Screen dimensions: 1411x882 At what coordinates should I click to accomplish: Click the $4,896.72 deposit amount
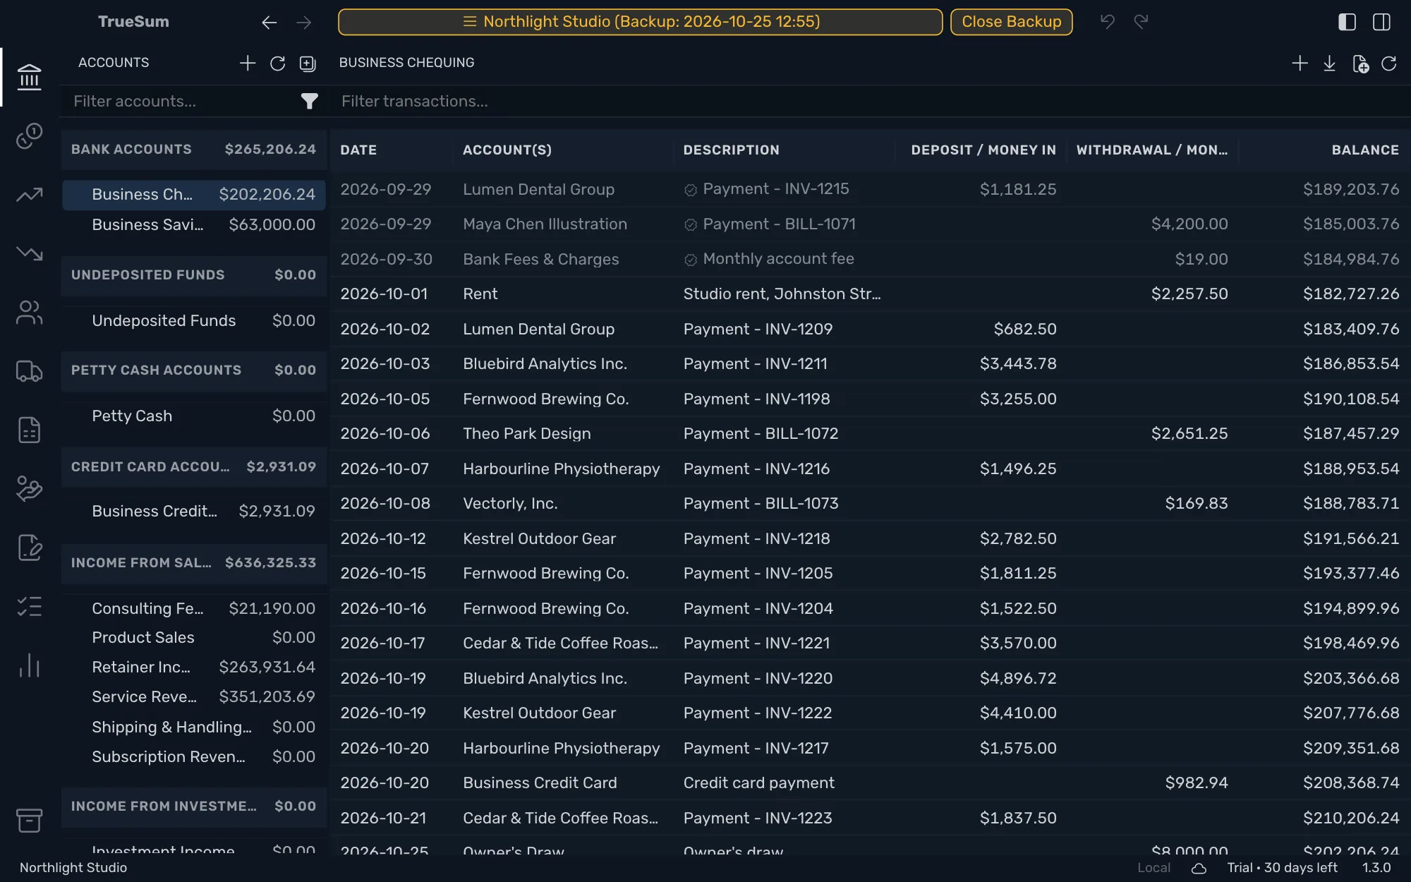click(1018, 679)
